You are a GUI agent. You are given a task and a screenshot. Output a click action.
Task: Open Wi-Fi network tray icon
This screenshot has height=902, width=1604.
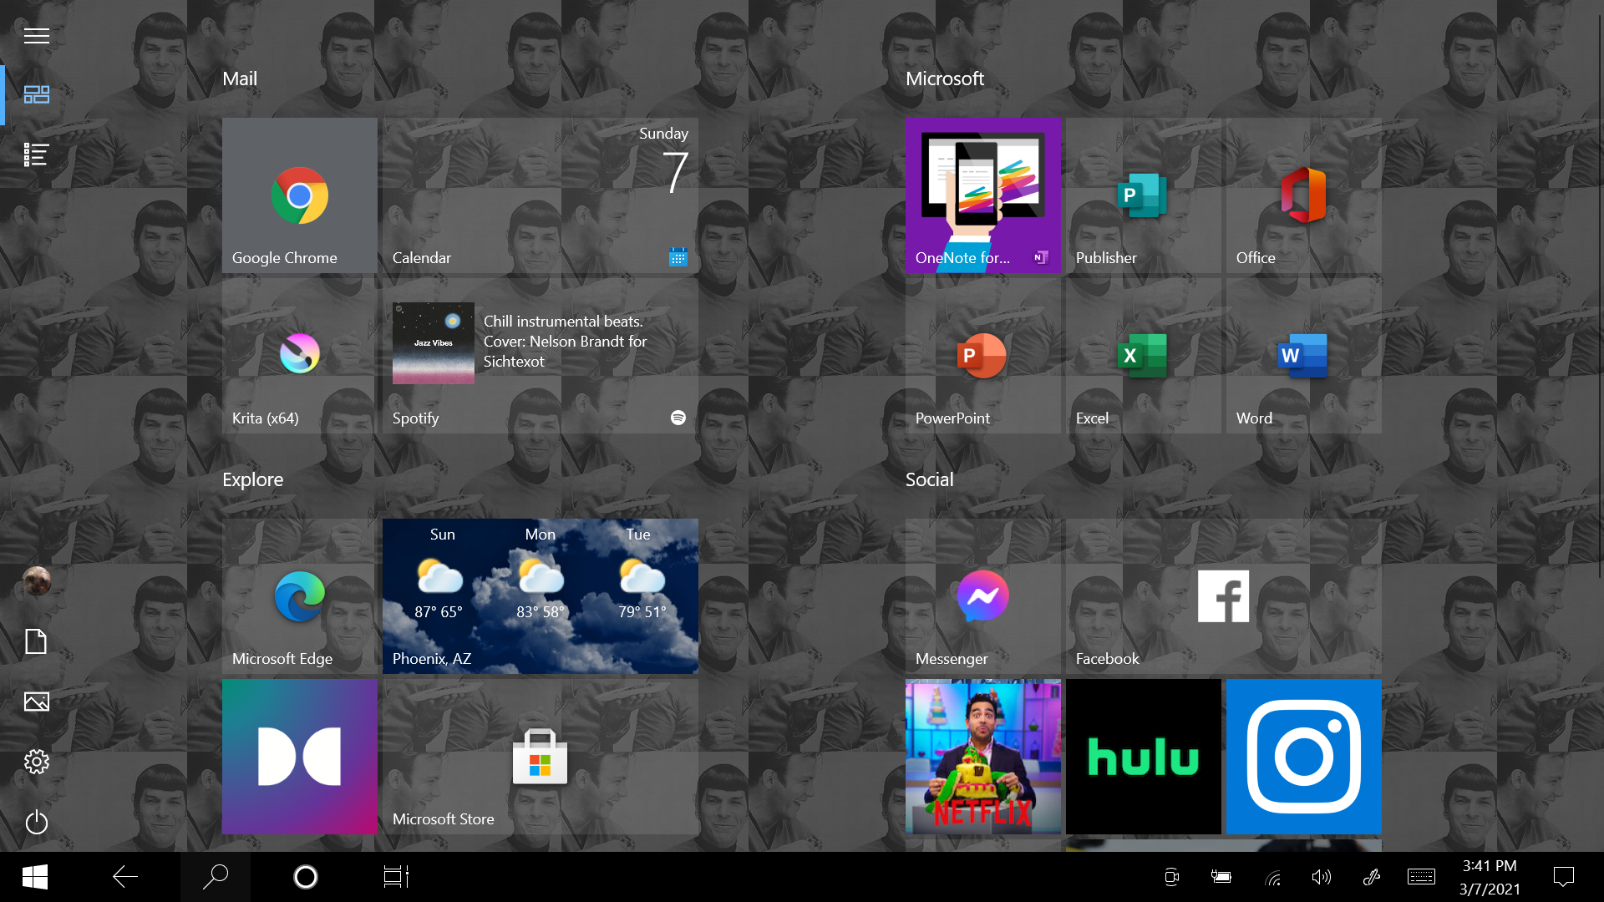pos(1272,877)
